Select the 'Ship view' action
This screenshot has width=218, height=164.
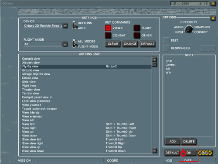(29, 82)
